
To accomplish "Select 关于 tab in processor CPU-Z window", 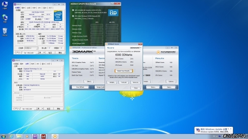I will tap(50, 8).
